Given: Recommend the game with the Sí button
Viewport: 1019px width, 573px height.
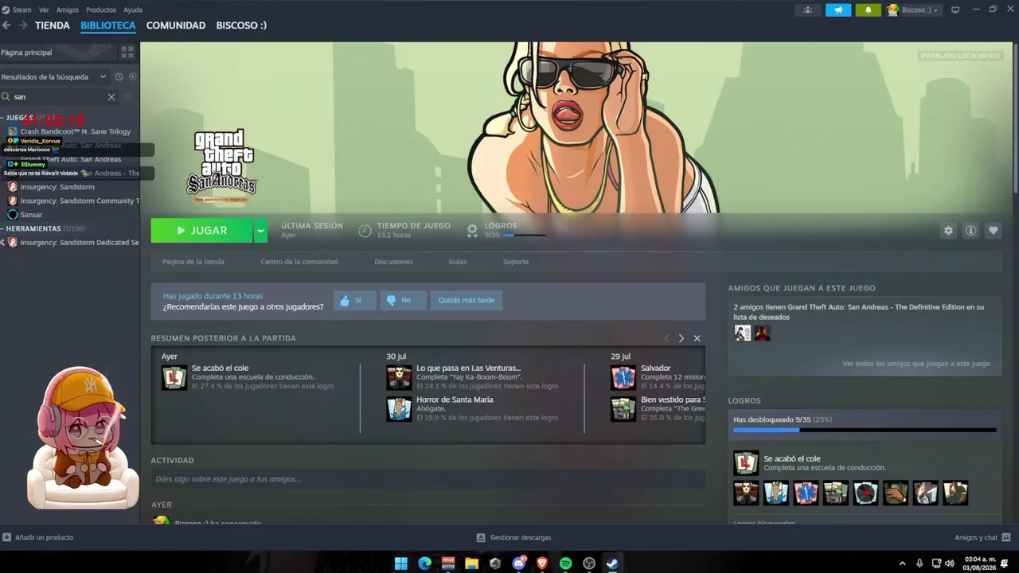Looking at the screenshot, I should pos(354,300).
